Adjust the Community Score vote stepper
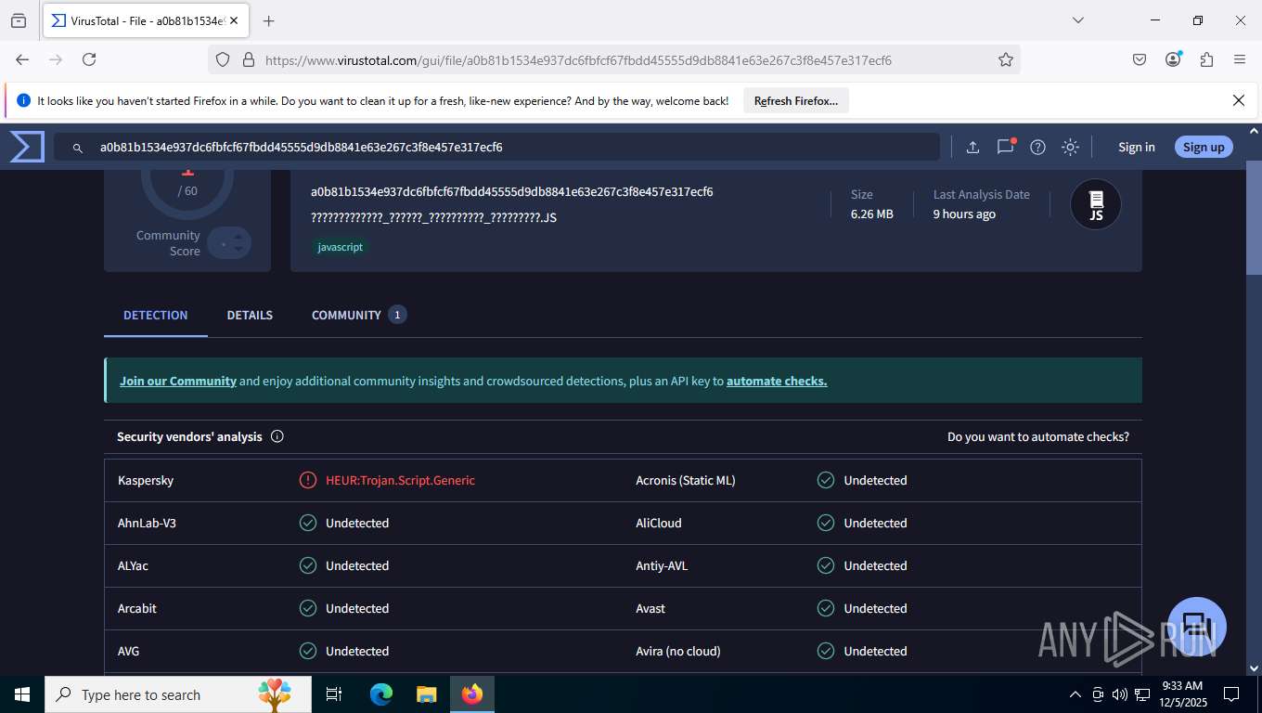This screenshot has width=1262, height=713. 229,243
